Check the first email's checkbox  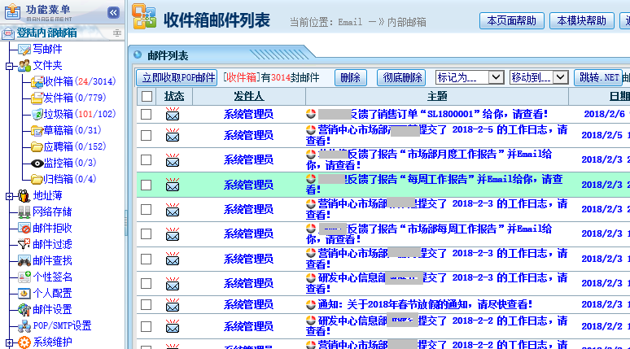click(147, 115)
